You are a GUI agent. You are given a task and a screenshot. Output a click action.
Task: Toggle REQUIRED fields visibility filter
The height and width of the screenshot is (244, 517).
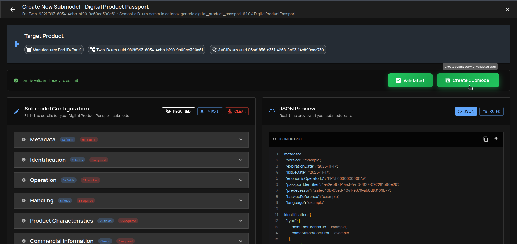tap(178, 111)
